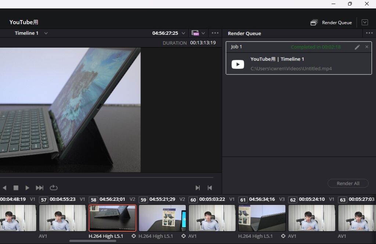Screen dimensions: 376x244
Task: Click the Render Queue button label in the top bar
Action: pos(337,22)
